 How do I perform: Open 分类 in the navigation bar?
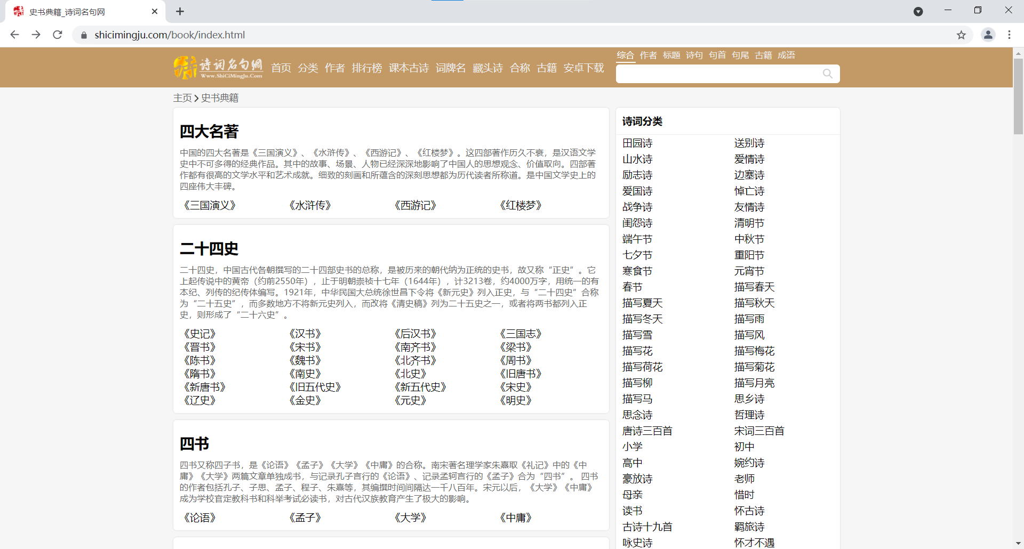tap(308, 68)
